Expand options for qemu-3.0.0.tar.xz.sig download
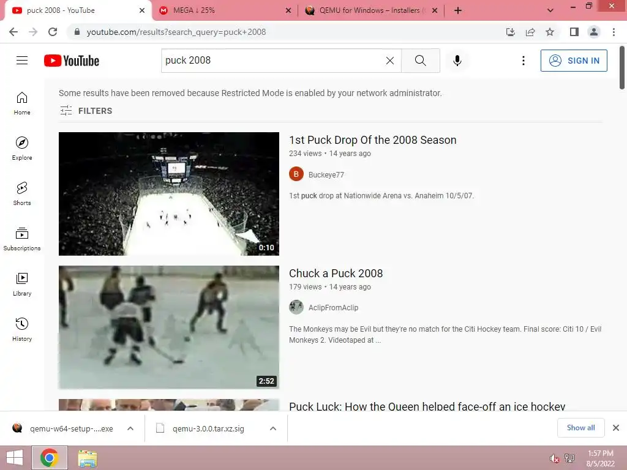 273,428
